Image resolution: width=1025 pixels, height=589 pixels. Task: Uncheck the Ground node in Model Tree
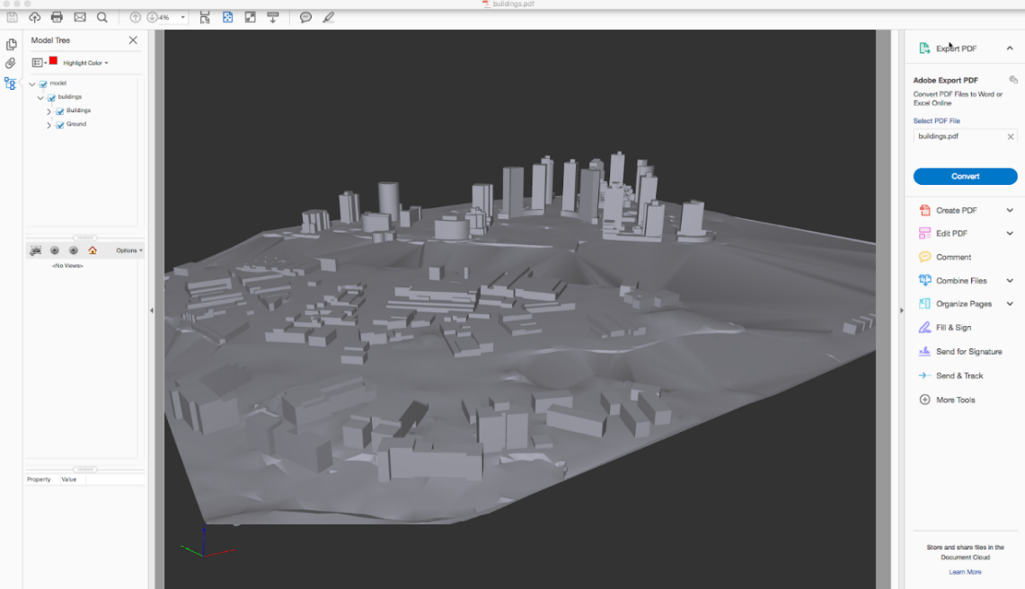(x=60, y=124)
